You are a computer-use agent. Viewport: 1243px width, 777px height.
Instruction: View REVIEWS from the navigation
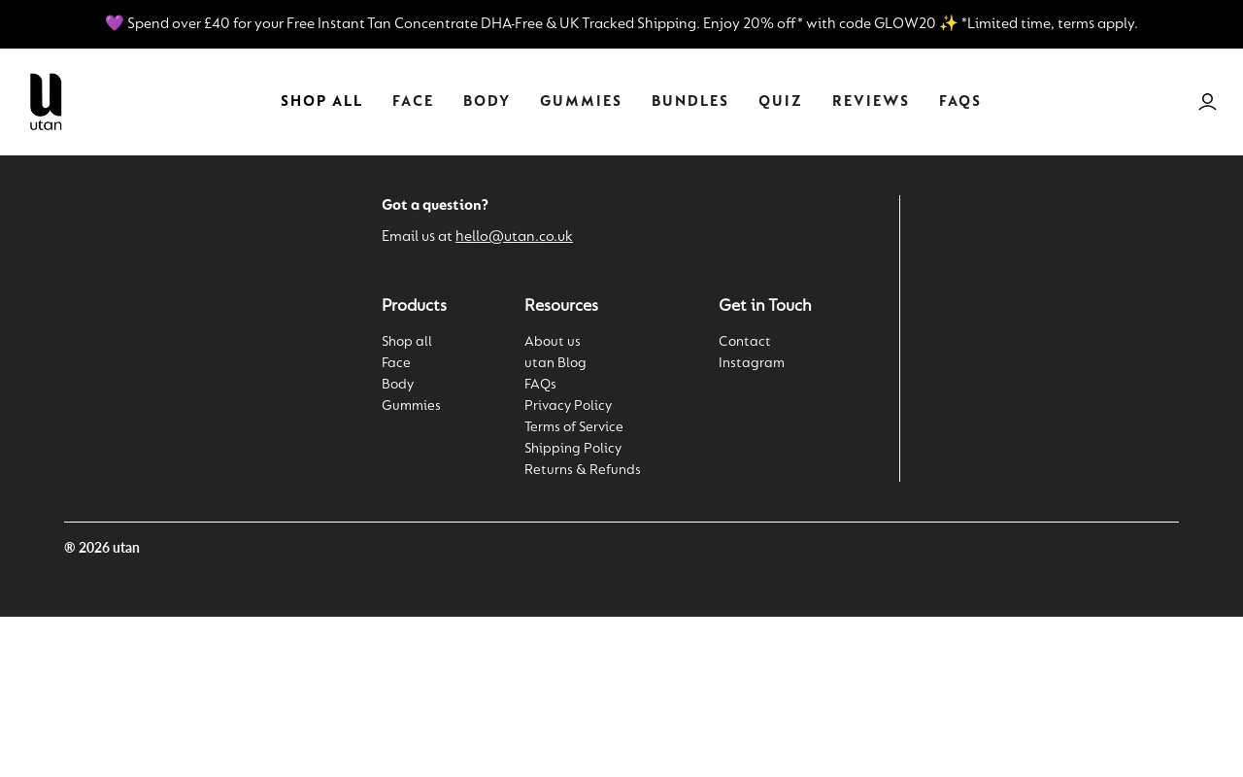[870, 101]
